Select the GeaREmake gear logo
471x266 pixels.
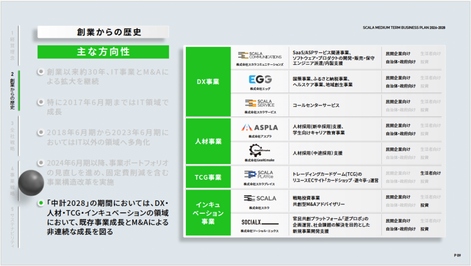pos(260,150)
